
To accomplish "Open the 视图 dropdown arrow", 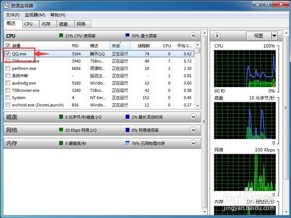I will tap(274, 35).
